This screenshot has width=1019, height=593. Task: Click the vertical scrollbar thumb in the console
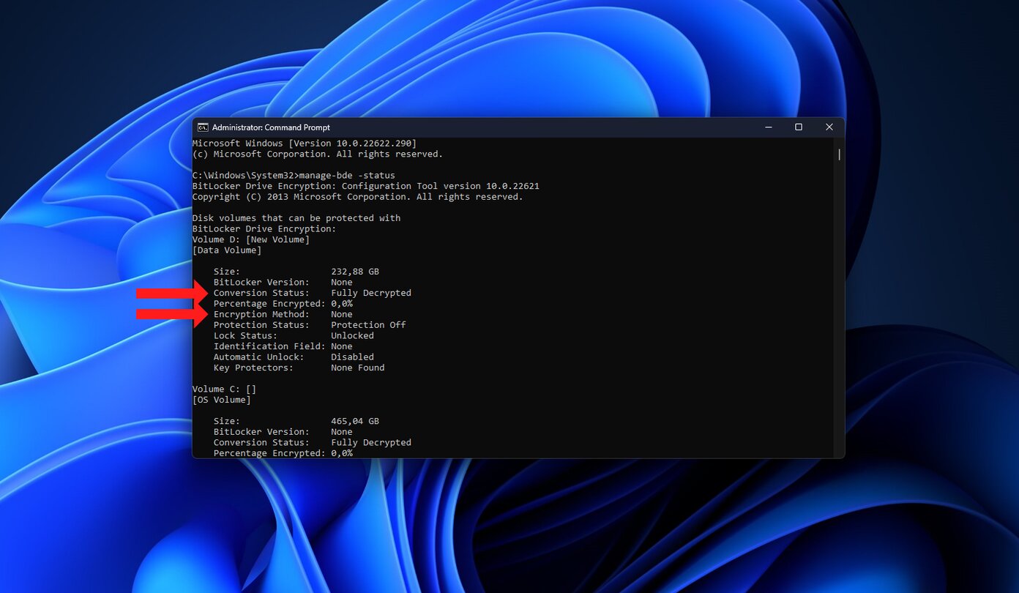coord(839,154)
